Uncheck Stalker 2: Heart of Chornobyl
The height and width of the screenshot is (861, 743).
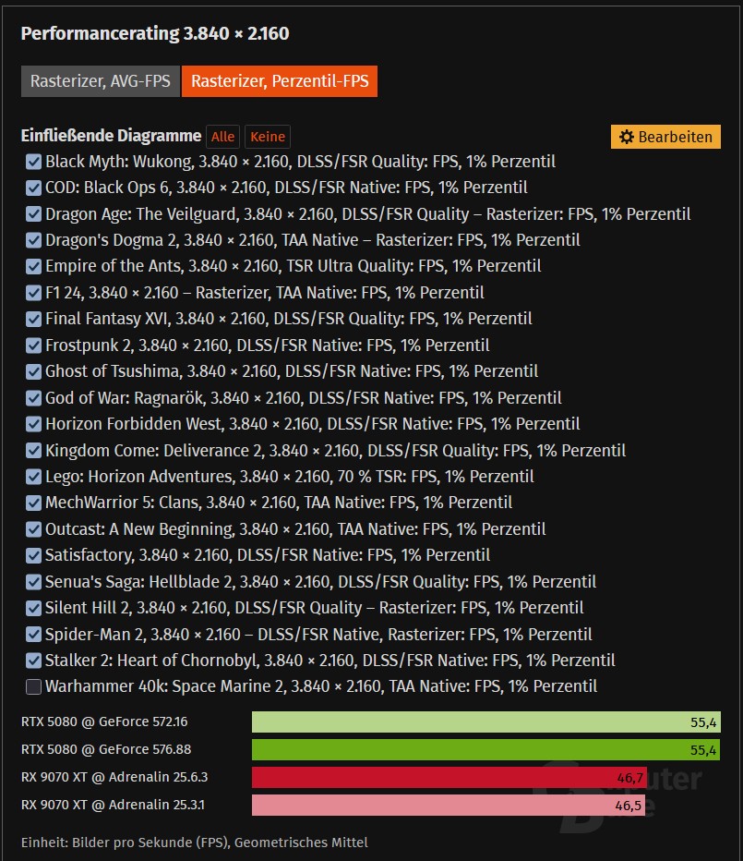(33, 661)
